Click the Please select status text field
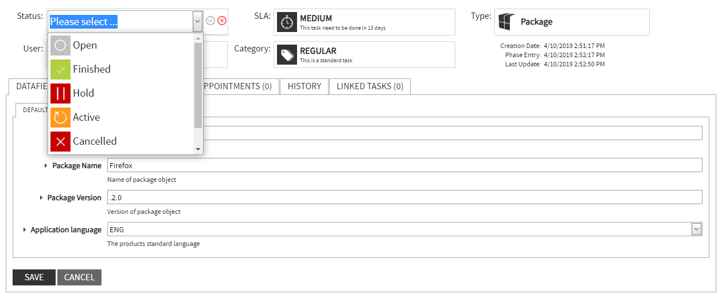Image resolution: width=722 pixels, height=298 pixels. 121,22
